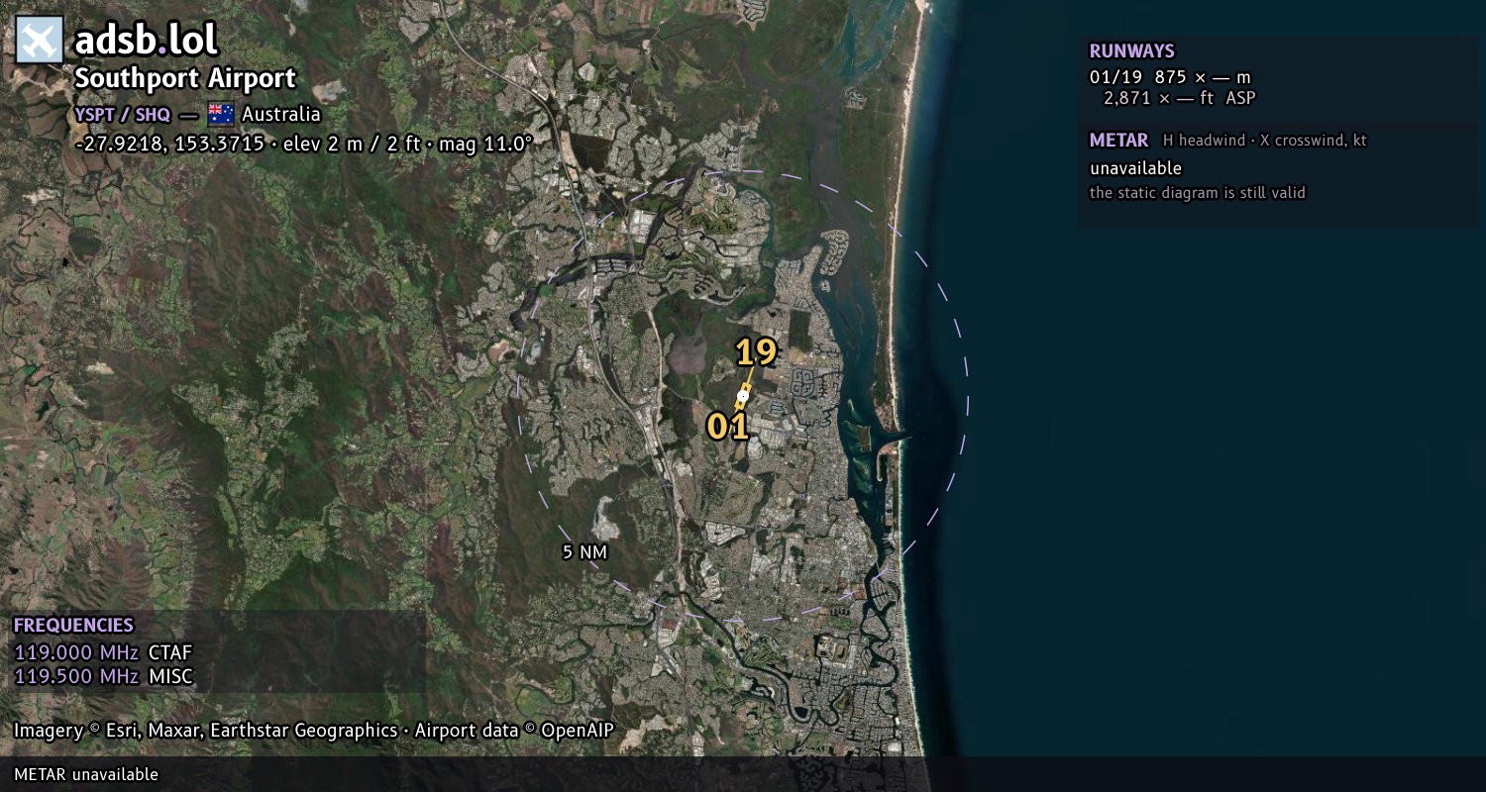Click the Australia country name
The width and height of the screenshot is (1486, 792).
pos(281,114)
